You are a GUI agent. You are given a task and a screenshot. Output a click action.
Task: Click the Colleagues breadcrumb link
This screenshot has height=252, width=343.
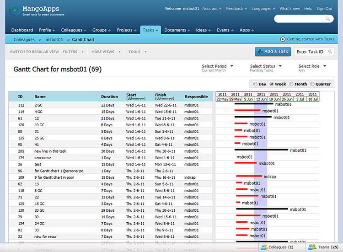pos(24,40)
